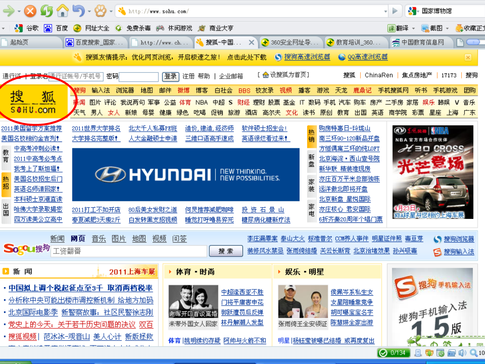Screen dimensions: 485x364
Task: Switch to the 起始页 tab
Action: click(31, 42)
